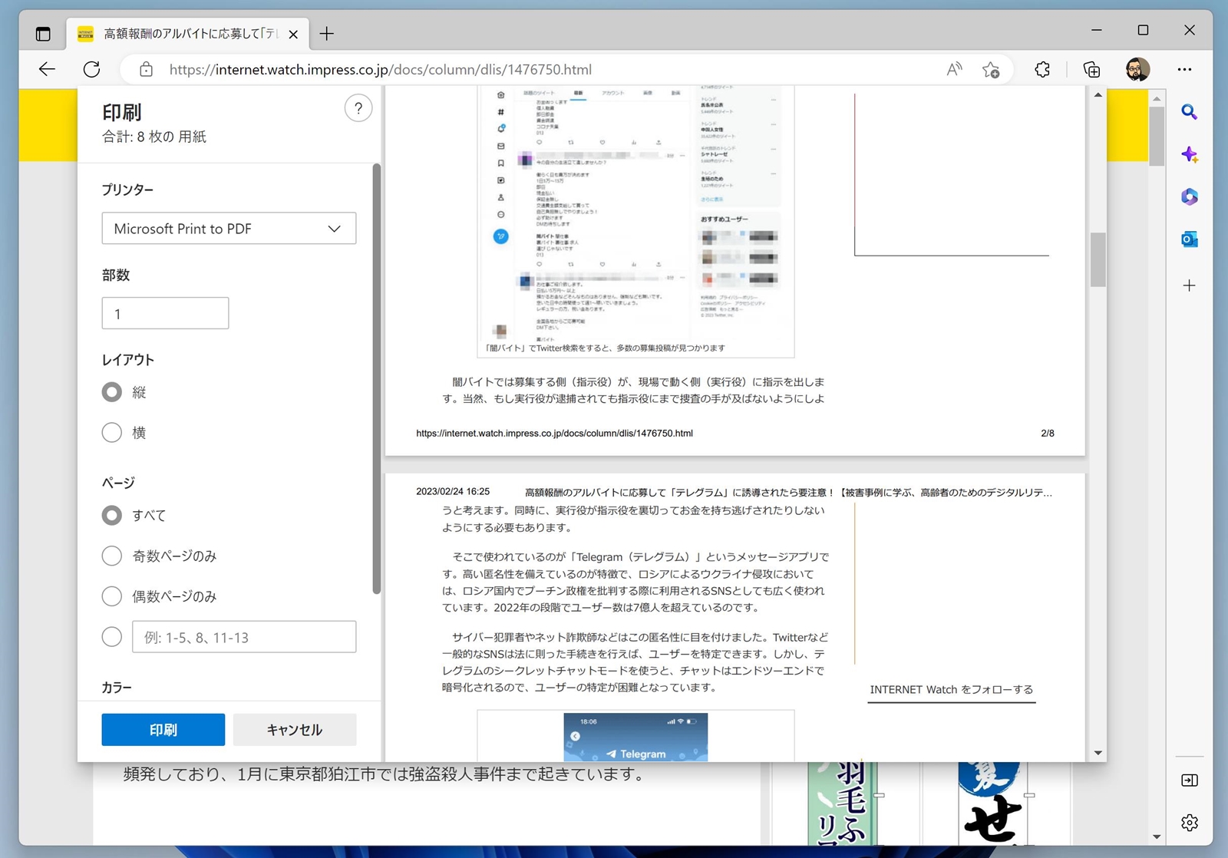This screenshot has height=858, width=1228.
Task: Refresh the current page
Action: 91,69
